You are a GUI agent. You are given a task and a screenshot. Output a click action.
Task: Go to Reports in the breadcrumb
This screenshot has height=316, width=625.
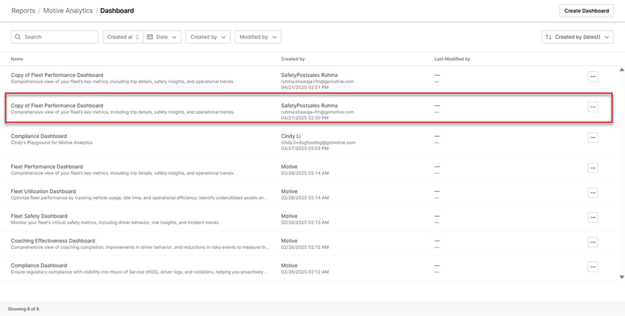23,11
